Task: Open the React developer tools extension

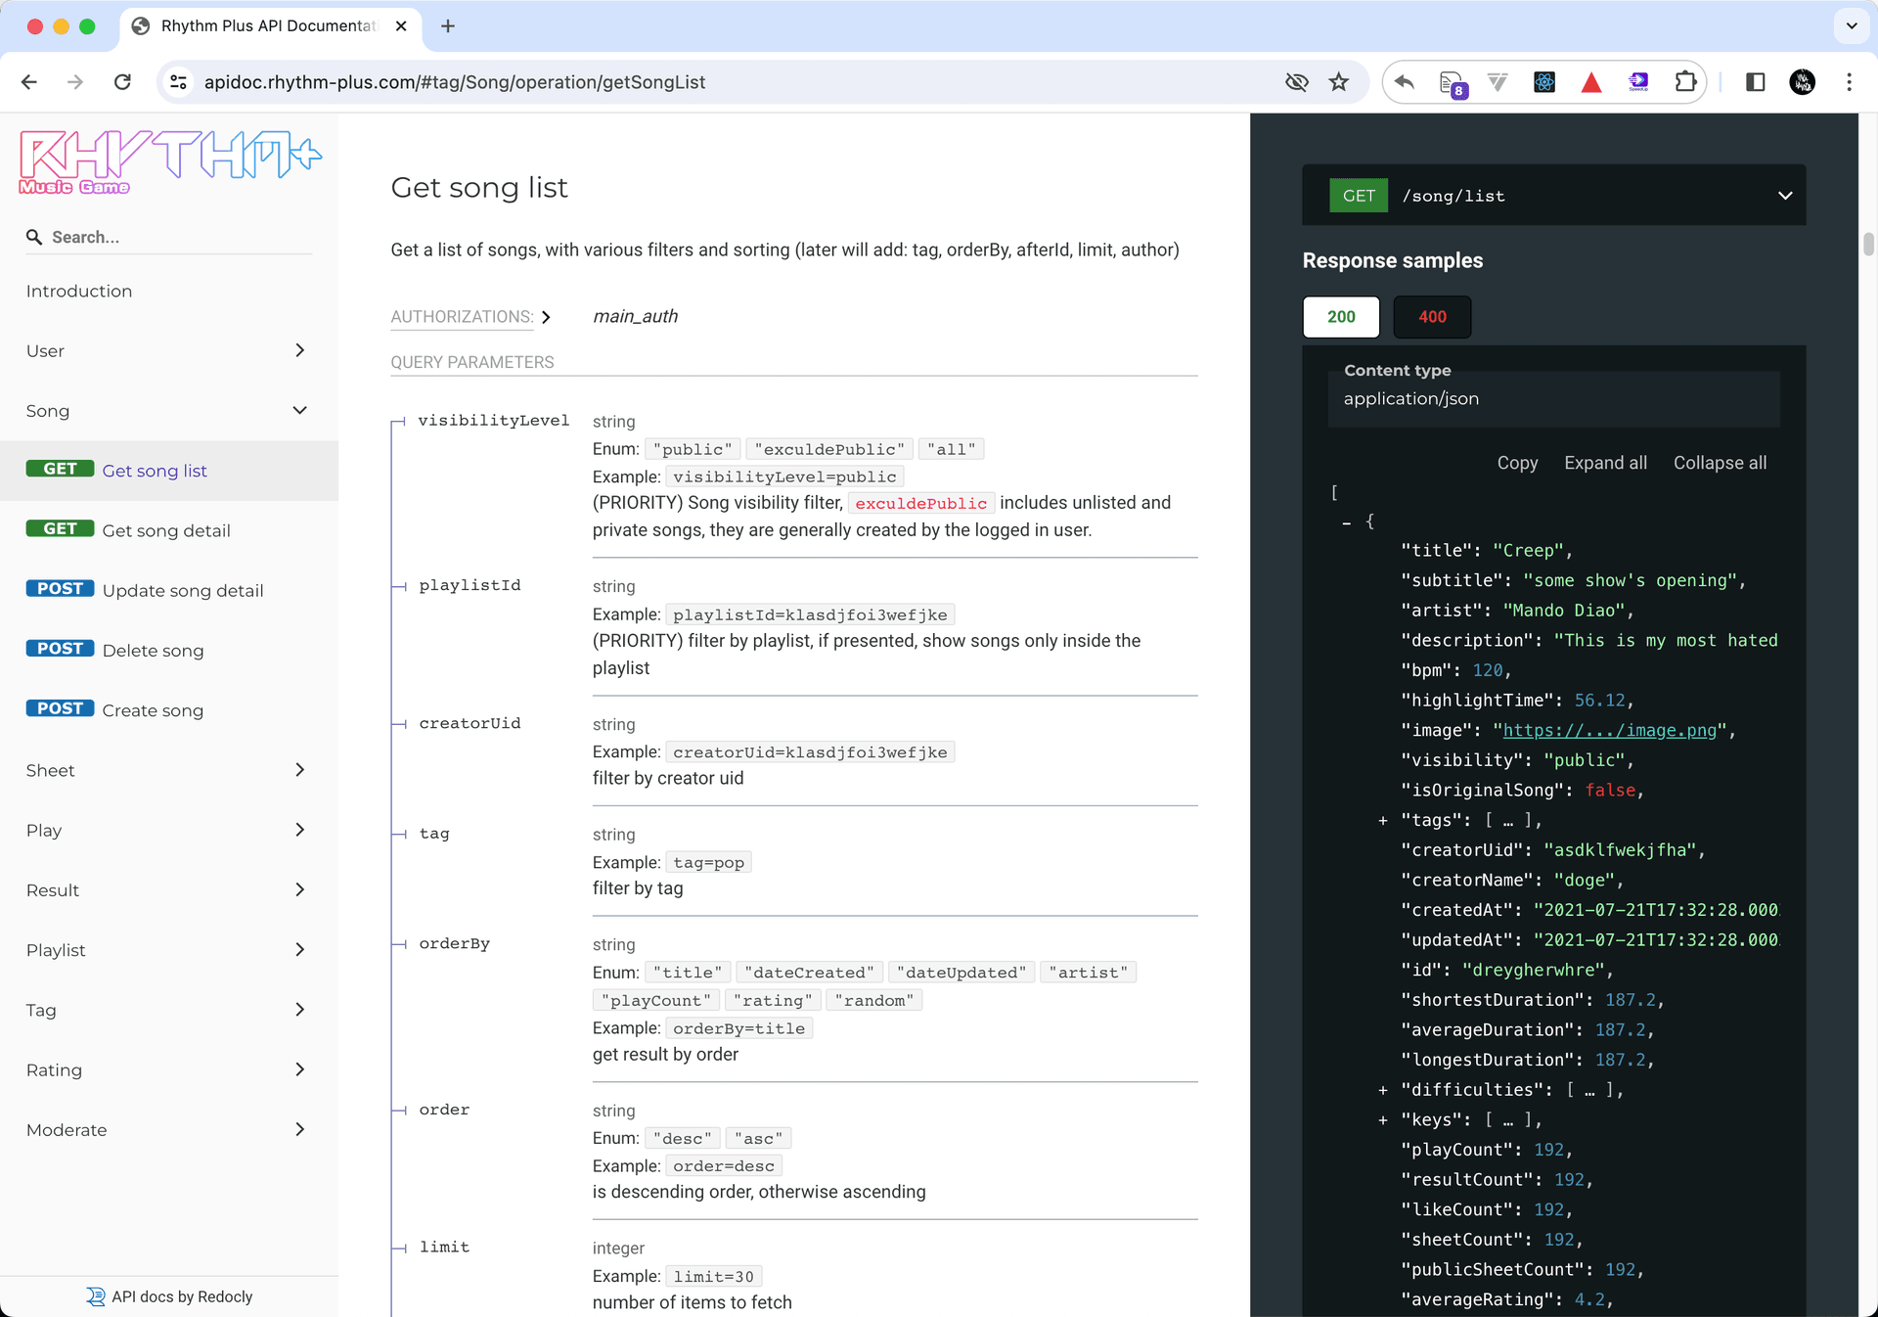Action: point(1544,82)
